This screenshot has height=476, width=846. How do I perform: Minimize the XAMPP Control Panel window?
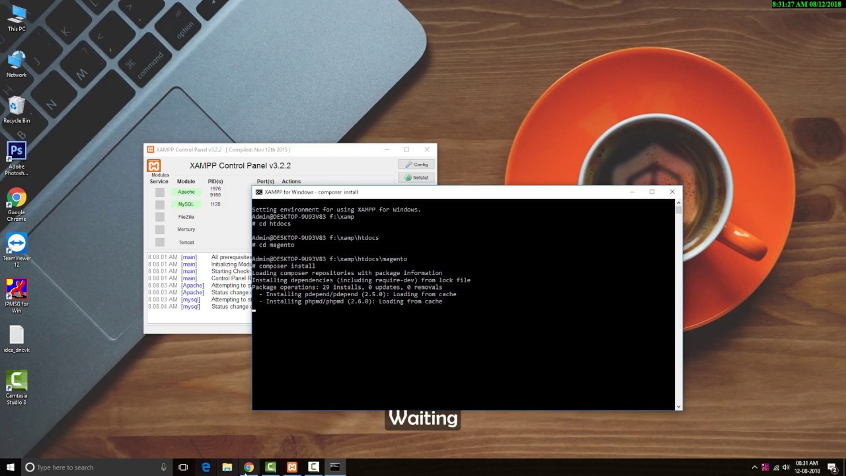pos(387,149)
